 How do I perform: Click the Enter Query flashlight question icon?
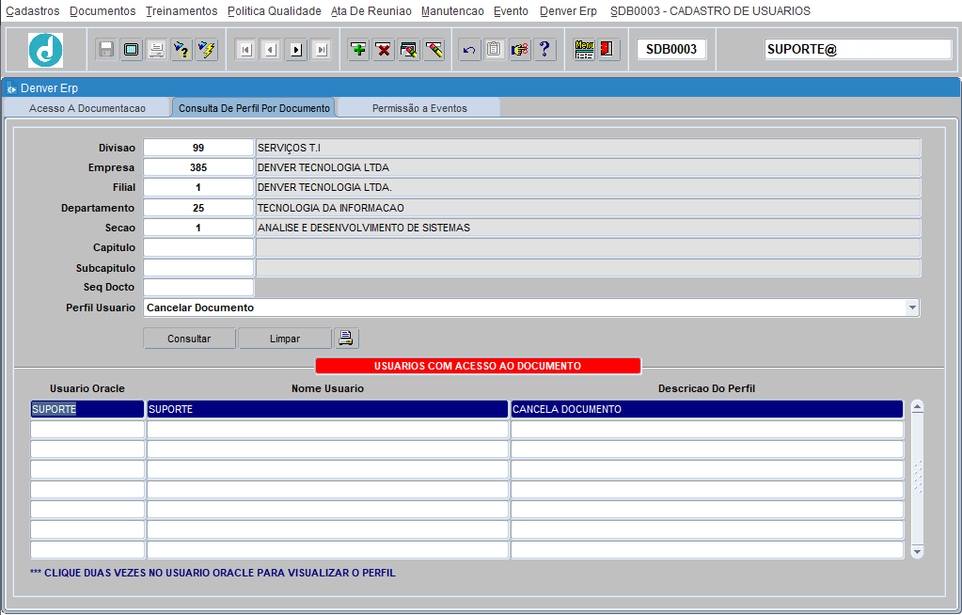point(181,50)
